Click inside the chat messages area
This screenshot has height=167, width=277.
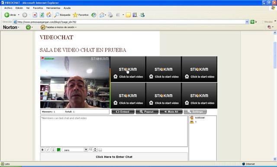pos(114,131)
